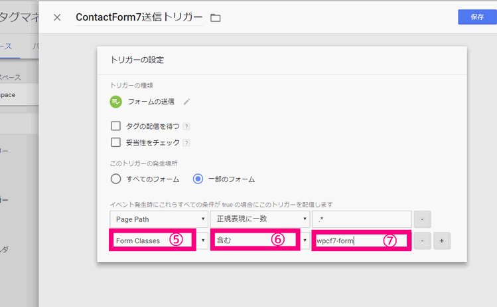
Task: Remove the Form Classes condition row
Action: pos(422,241)
